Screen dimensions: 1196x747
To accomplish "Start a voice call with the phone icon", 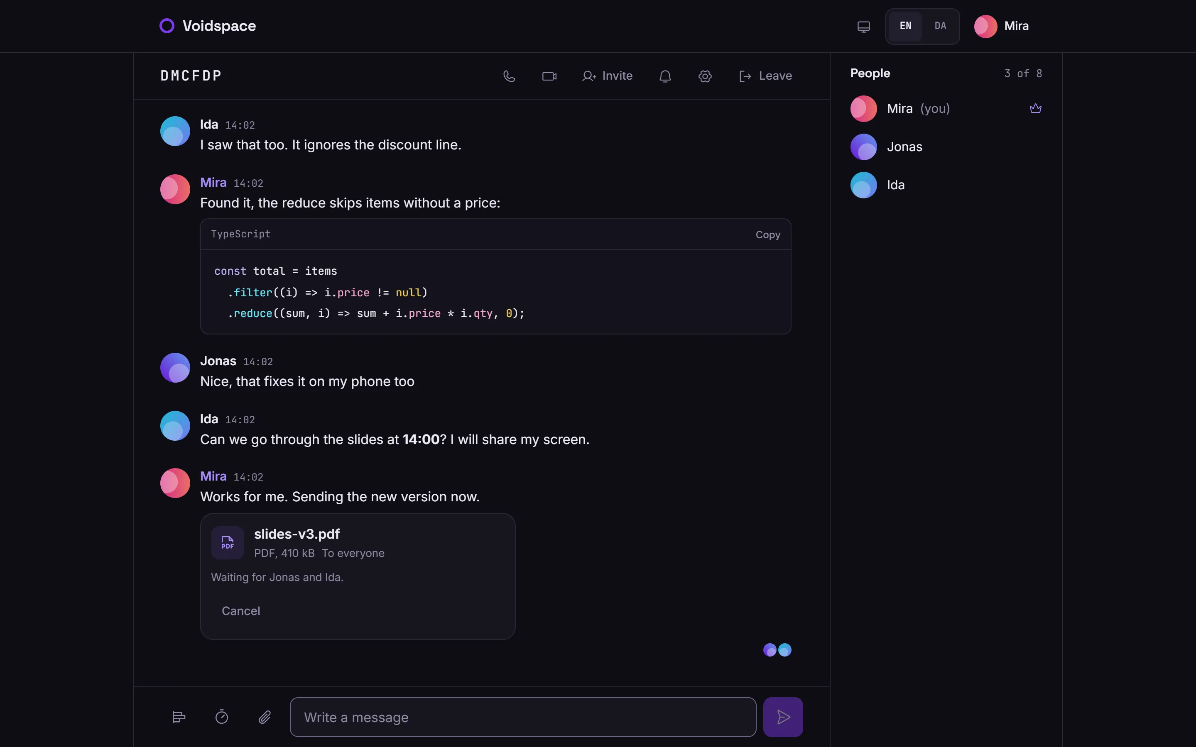I will click(x=509, y=76).
